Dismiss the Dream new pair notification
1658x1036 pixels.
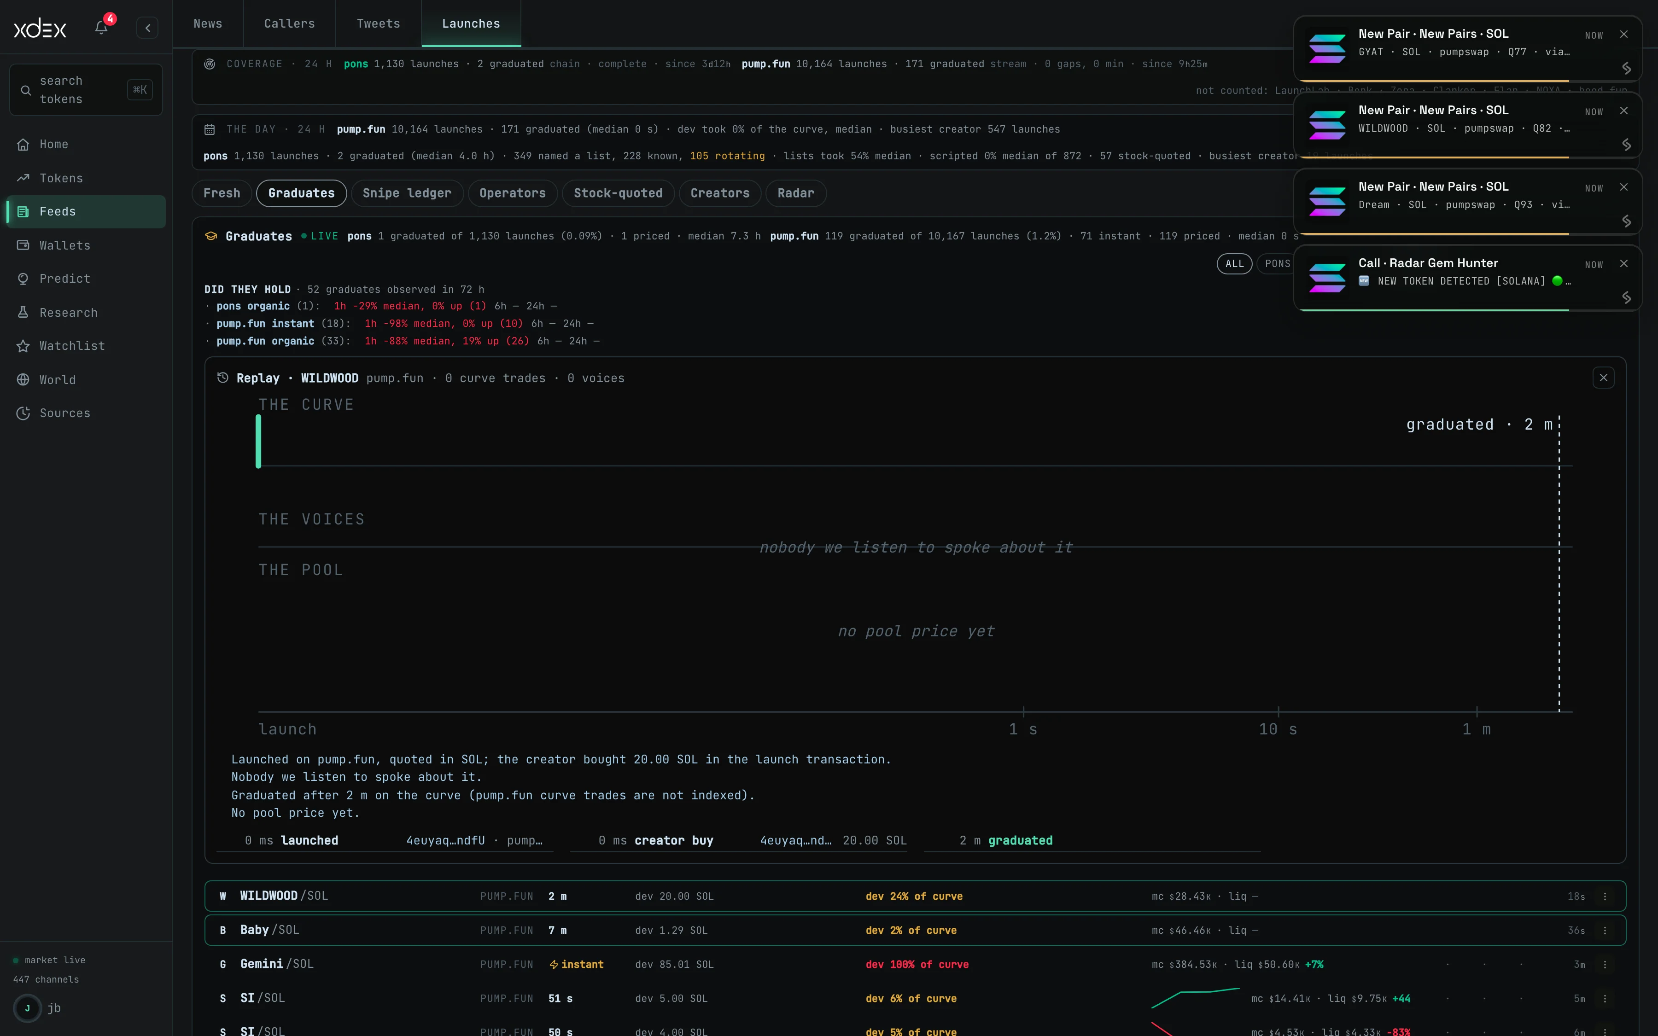(1624, 187)
